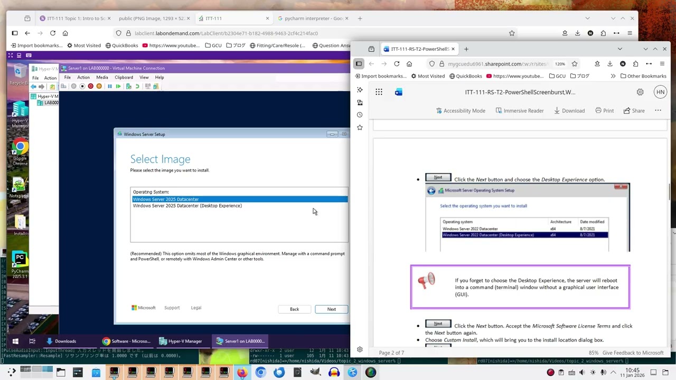The image size is (676, 380).
Task: Click Windows Start button in lab taskbar
Action: point(15,341)
